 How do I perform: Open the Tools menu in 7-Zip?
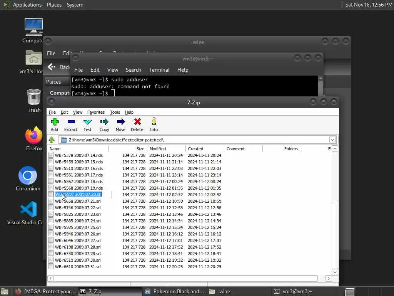click(115, 112)
